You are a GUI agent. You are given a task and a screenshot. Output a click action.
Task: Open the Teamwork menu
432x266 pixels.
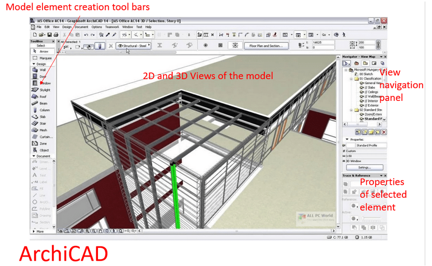pyautogui.click(x=112, y=27)
